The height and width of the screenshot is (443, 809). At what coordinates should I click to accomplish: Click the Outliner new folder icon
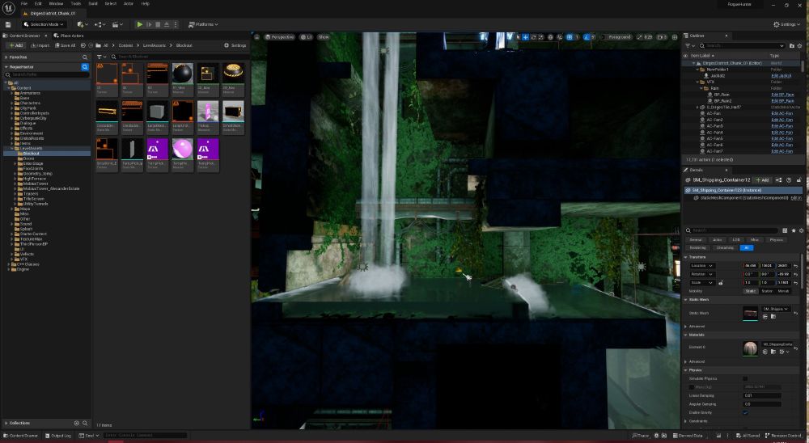click(792, 46)
